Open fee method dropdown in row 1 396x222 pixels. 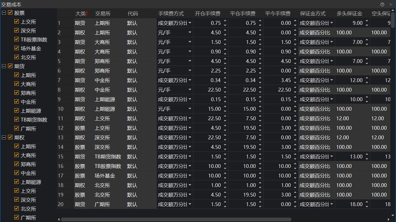coord(190,23)
